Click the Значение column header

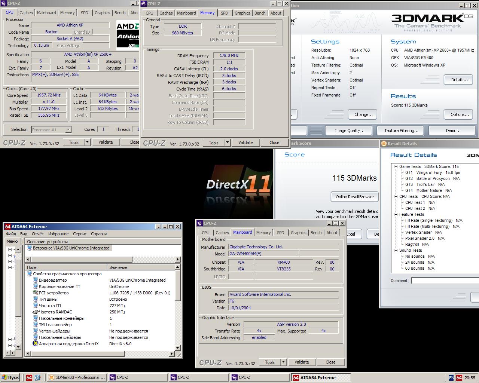pyautogui.click(x=141, y=267)
